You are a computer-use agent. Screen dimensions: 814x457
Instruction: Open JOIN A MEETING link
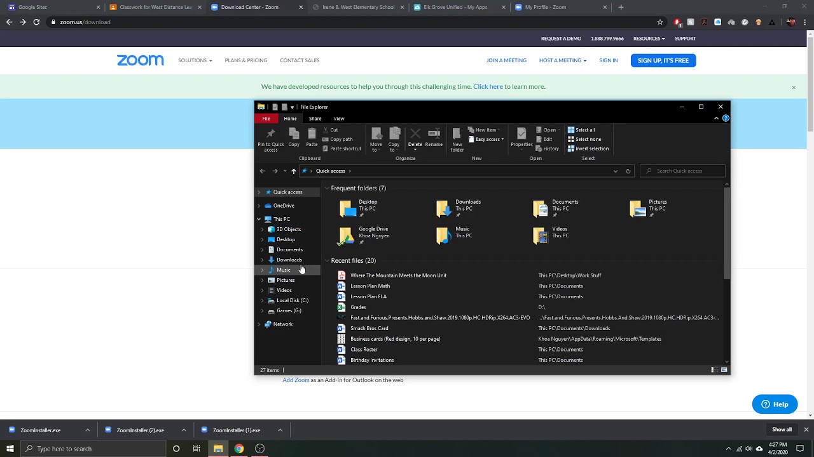pos(506,60)
